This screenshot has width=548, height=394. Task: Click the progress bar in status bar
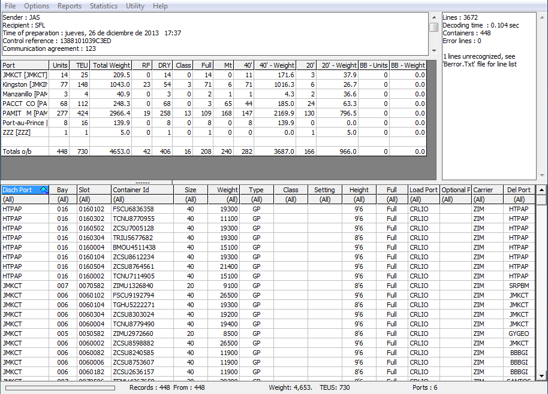(60, 388)
